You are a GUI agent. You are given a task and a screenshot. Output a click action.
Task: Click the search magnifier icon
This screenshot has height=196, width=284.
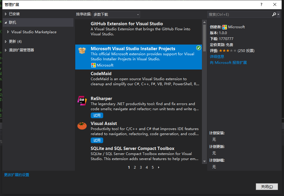[x=274, y=14]
